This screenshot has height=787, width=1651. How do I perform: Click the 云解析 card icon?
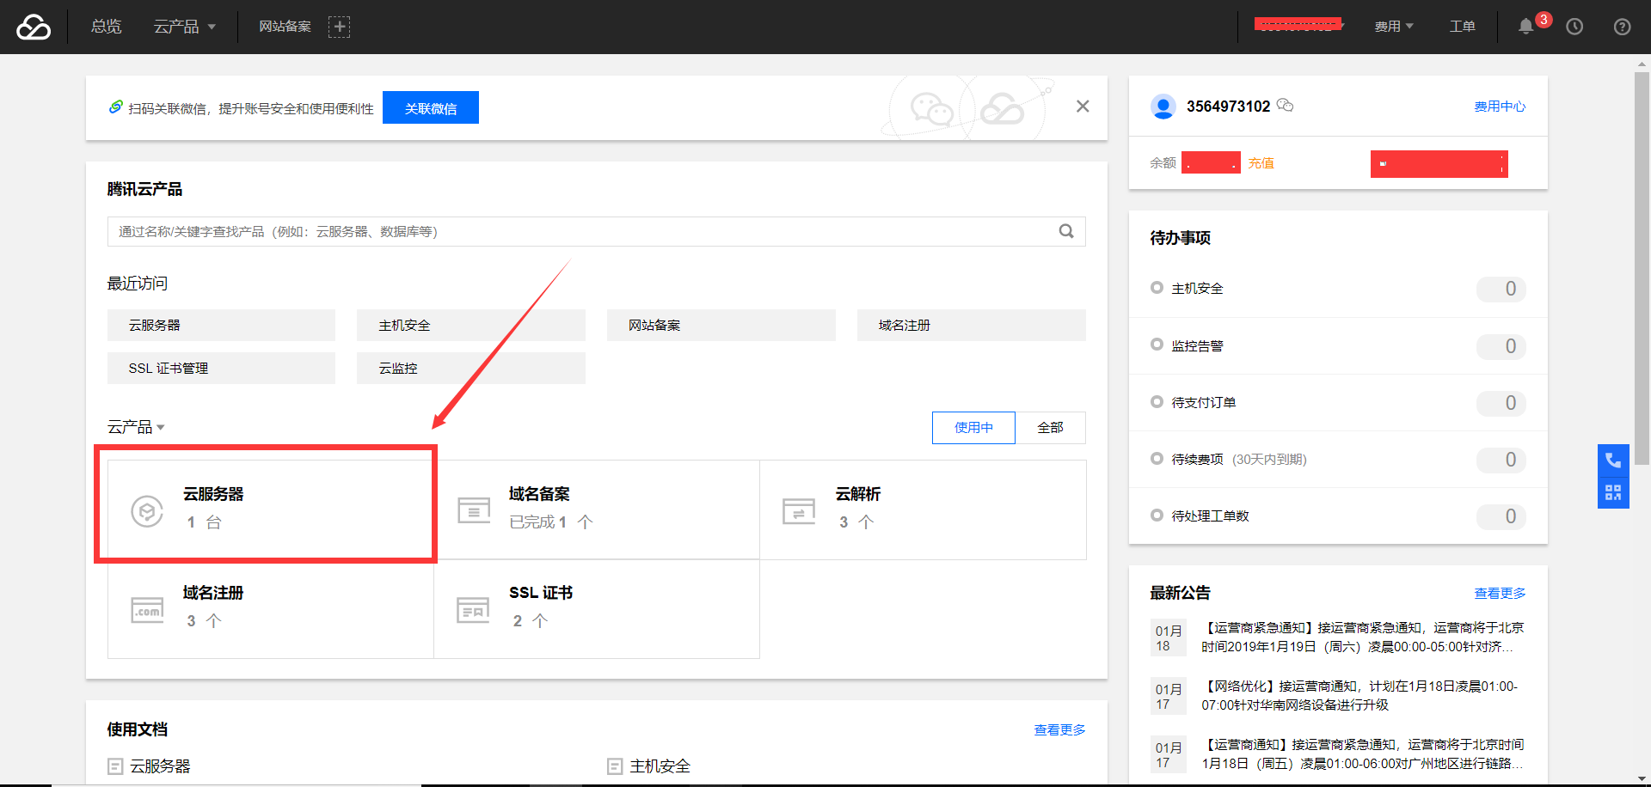click(x=799, y=510)
